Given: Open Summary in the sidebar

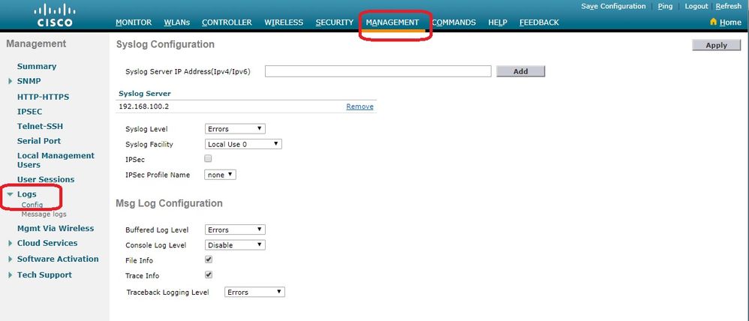Looking at the screenshot, I should (37, 67).
